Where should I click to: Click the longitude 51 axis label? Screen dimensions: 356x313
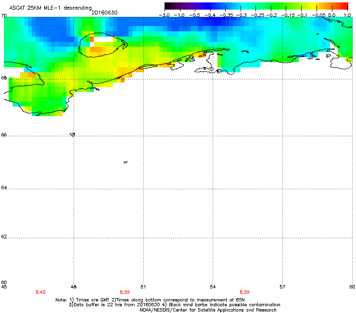(143, 287)
